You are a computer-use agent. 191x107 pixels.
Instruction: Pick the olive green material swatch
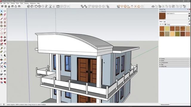coord(178,34)
